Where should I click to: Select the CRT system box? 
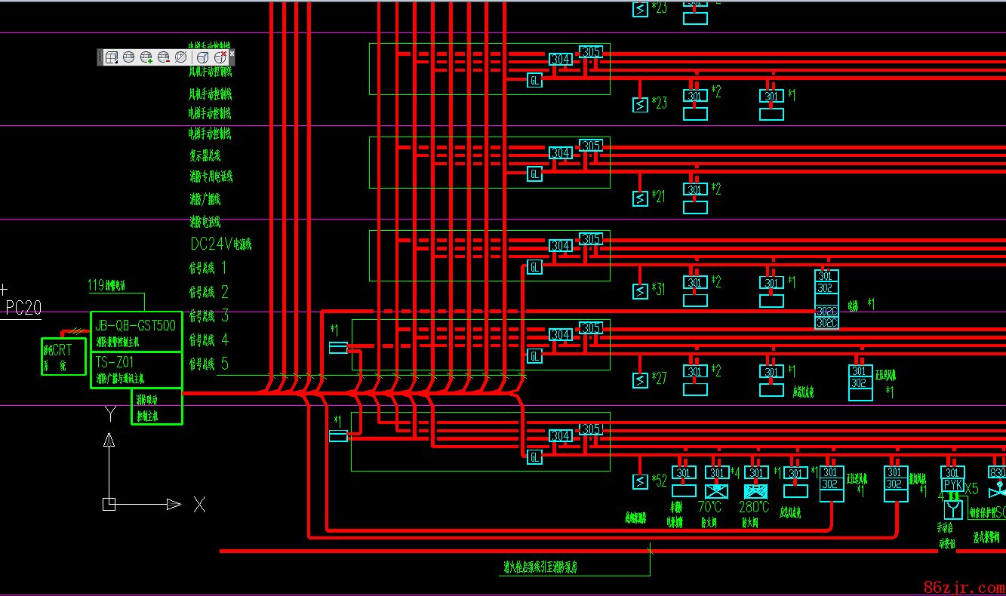[63, 357]
